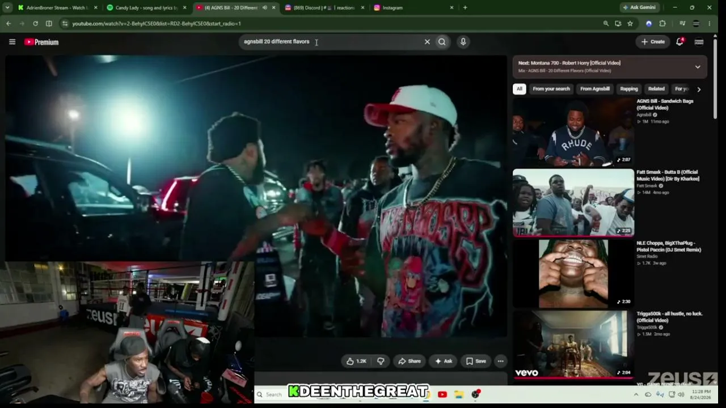Viewport: 726px width, 408px height.
Task: Save the video to a playlist
Action: [476, 361]
